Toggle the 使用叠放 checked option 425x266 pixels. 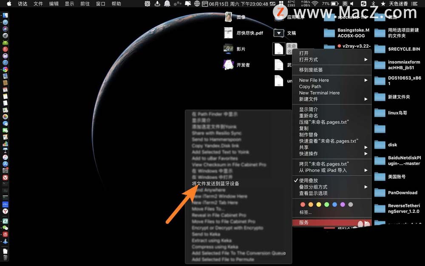pos(332,180)
